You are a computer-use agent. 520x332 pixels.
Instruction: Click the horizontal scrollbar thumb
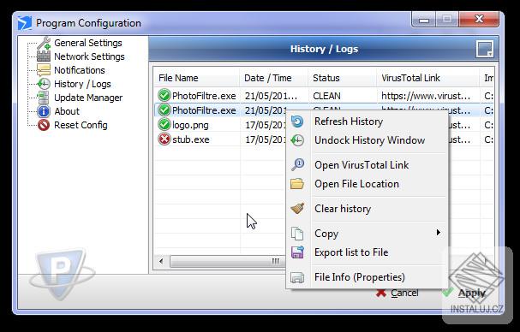coord(228,261)
